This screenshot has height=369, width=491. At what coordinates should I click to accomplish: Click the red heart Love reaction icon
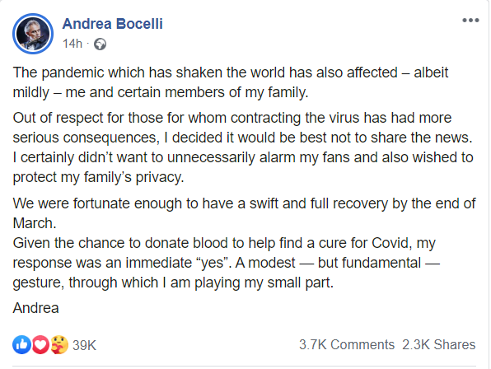coord(40,345)
